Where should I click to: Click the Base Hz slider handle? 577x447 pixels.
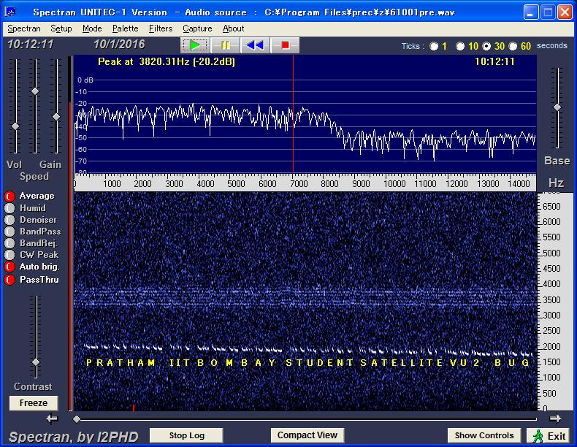[557, 107]
